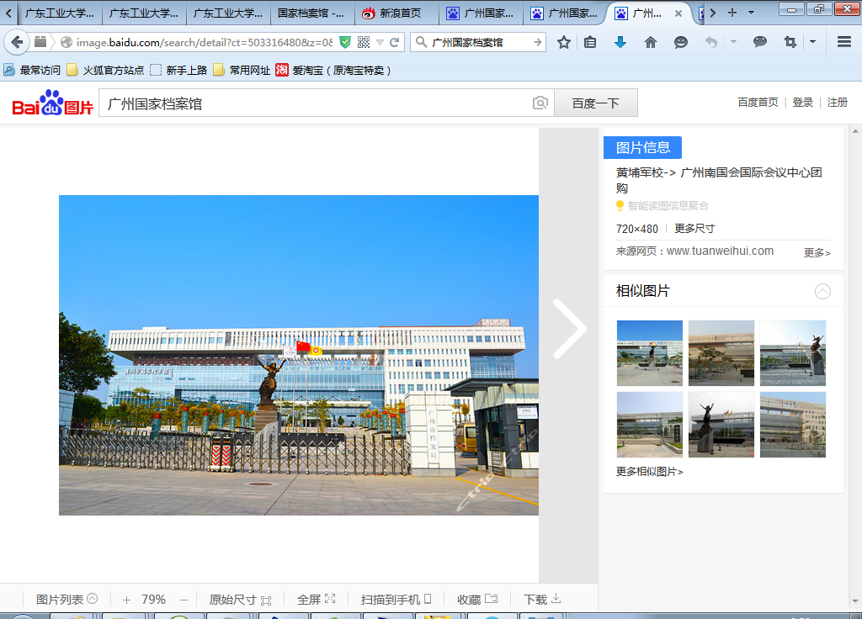Viewport: 862px width, 619px height.
Task: Bookmark this page with star icon
Action: pyautogui.click(x=564, y=42)
